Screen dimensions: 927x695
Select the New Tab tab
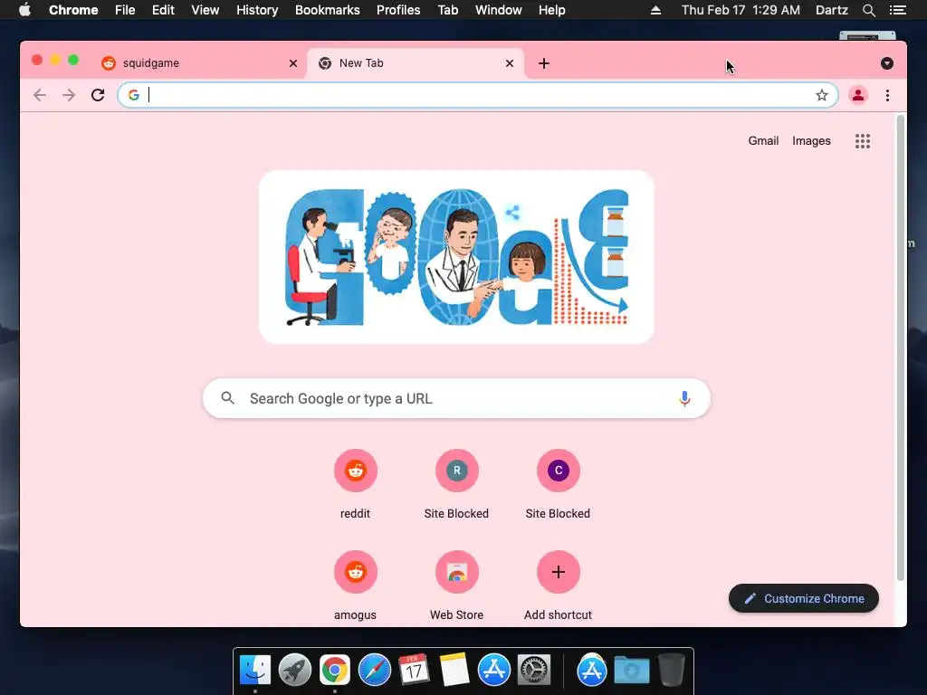point(415,63)
